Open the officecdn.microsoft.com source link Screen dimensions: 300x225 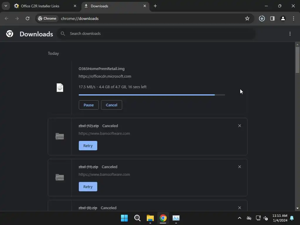tap(105, 76)
